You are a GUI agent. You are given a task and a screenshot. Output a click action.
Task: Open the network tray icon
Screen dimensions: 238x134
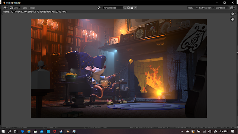tap(204, 131)
